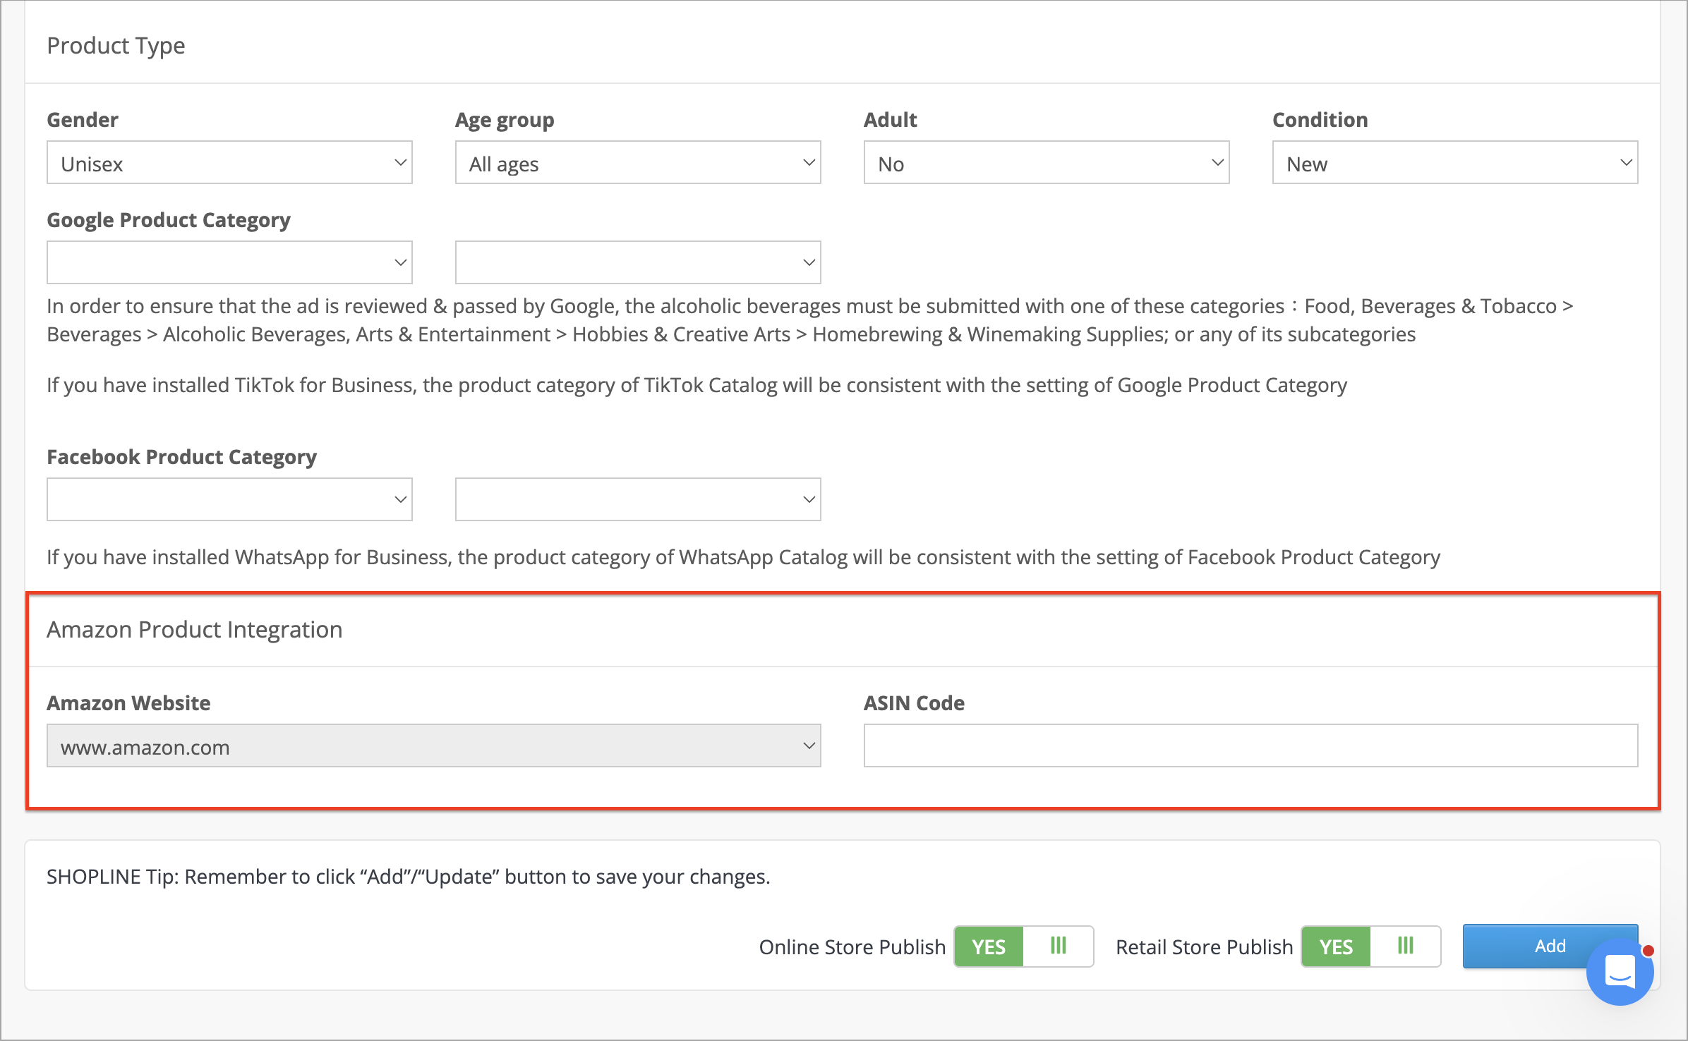Toggle the Retail Store Publish switch

click(1370, 946)
